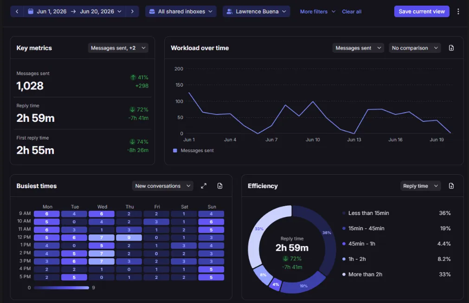Viewport: 469px width, 303px height.
Task: Click the Reply time 2h 59m metric value
Action: (x=36, y=118)
